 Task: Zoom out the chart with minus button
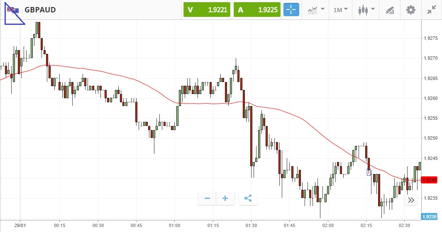pyautogui.click(x=207, y=198)
